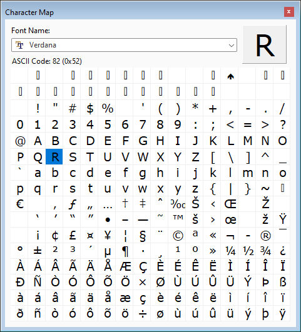Pick the trademark ™ character
301x332 pixels.
click(178, 220)
